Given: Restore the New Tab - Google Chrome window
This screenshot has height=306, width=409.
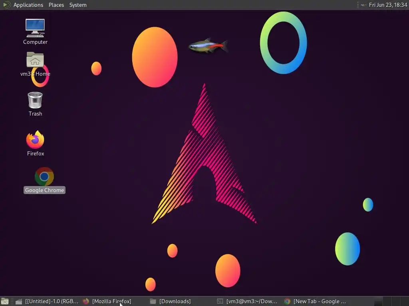Looking at the screenshot, I should [315, 301].
